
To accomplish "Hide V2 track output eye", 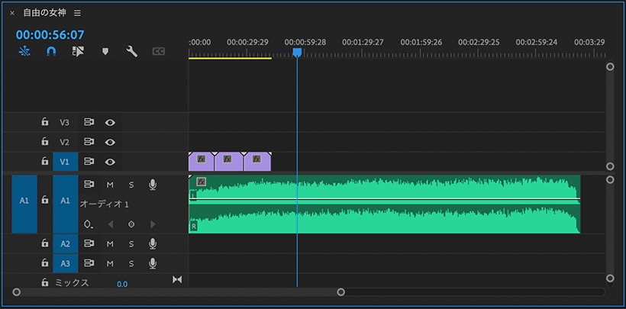I will click(x=110, y=142).
